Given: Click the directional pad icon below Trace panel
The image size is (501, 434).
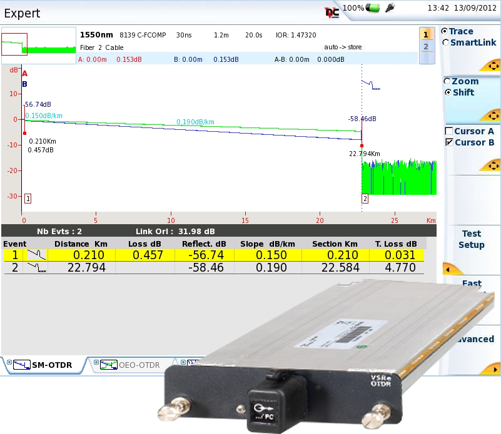Looking at the screenshot, I should click(492, 65).
